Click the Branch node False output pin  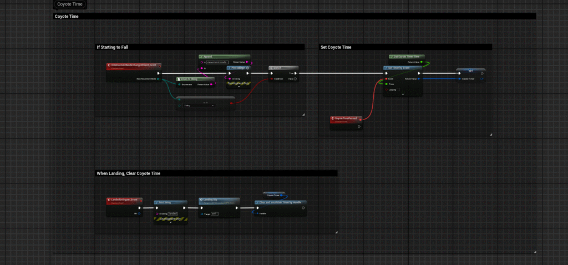[296, 78]
